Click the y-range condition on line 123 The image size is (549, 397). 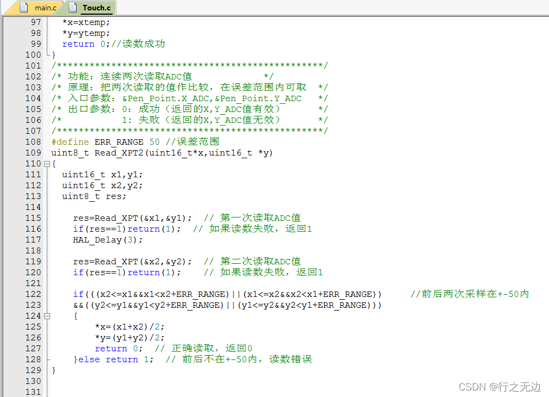(x=227, y=305)
